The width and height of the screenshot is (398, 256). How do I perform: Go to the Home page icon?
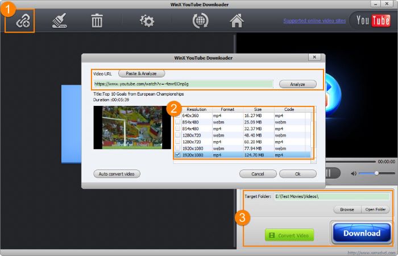pos(237,21)
